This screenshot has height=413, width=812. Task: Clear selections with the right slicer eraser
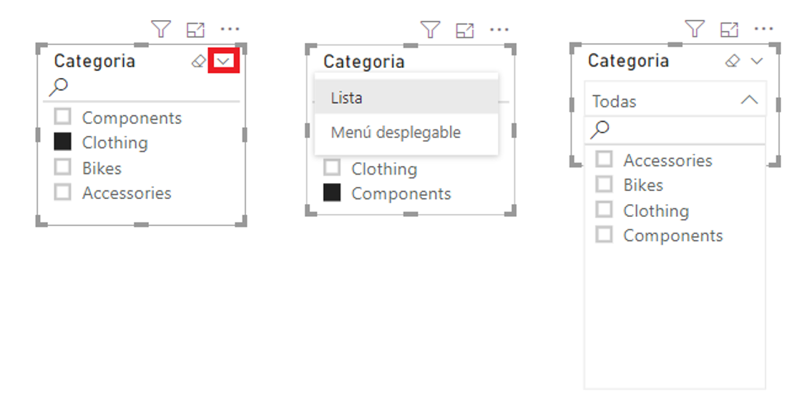[732, 62]
